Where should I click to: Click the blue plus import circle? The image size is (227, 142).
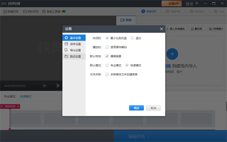tap(172, 54)
